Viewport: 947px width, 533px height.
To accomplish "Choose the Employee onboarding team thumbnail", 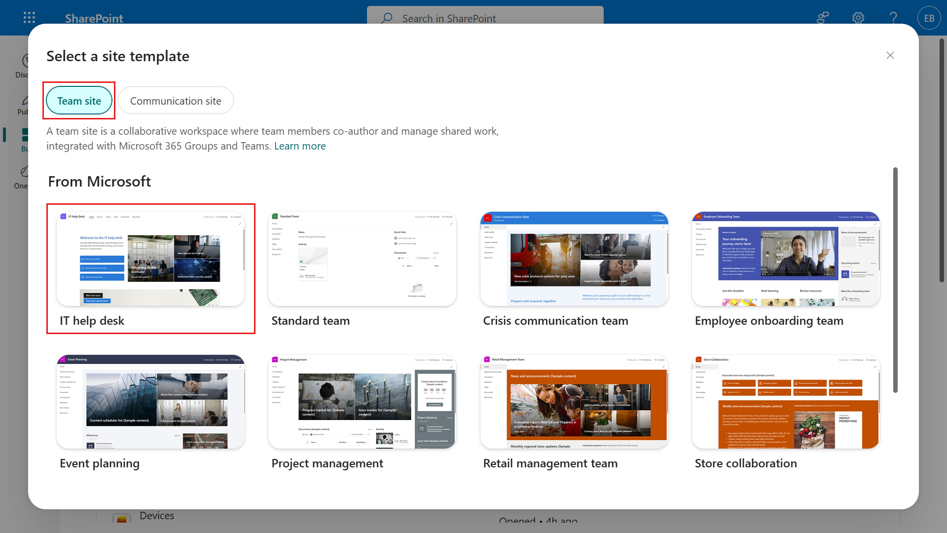I will point(786,259).
